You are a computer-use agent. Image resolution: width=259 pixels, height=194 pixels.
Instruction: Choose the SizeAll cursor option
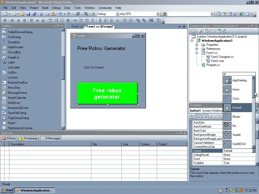point(237,135)
